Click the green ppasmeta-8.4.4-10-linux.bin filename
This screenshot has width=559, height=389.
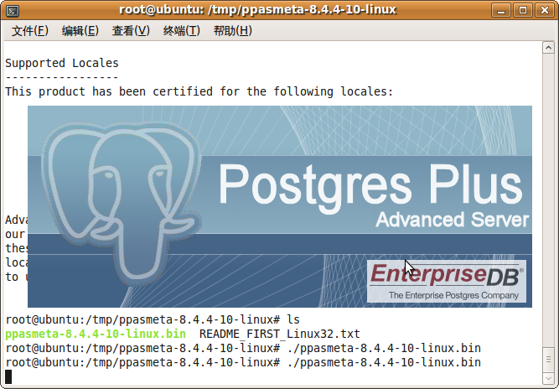point(96,335)
